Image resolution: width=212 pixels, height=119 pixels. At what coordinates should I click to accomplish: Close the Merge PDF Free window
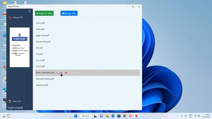point(139,7)
